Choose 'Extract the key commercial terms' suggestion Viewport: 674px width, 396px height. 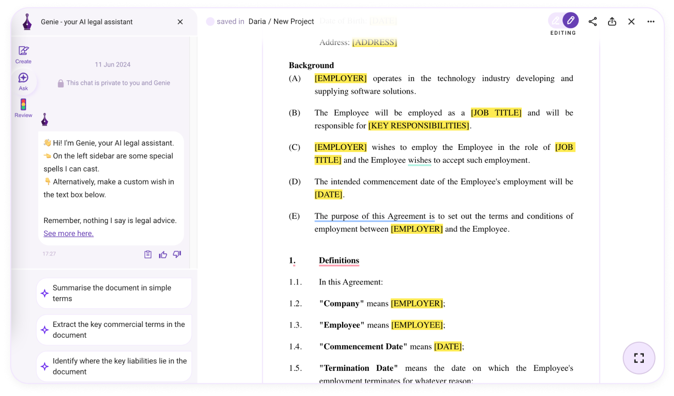pos(114,330)
